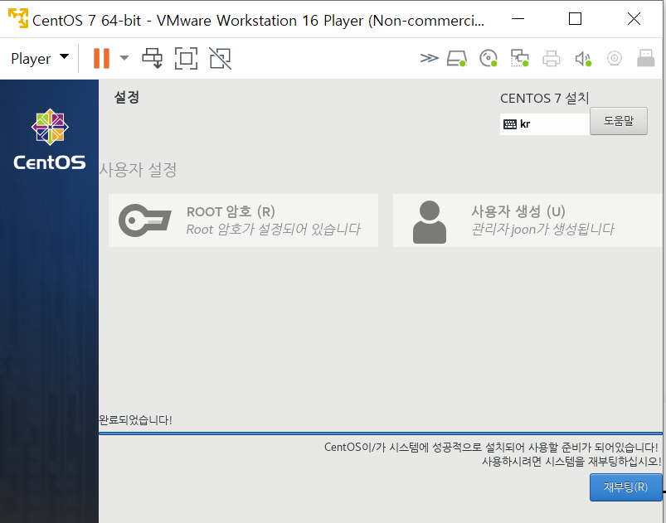Click the root password key icon
The height and width of the screenshot is (523, 666).
pos(145,220)
